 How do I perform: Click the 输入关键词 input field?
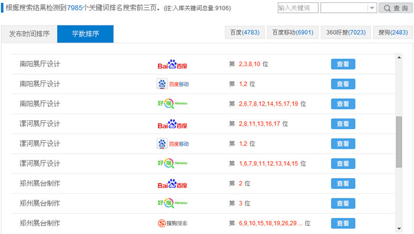coord(298,8)
